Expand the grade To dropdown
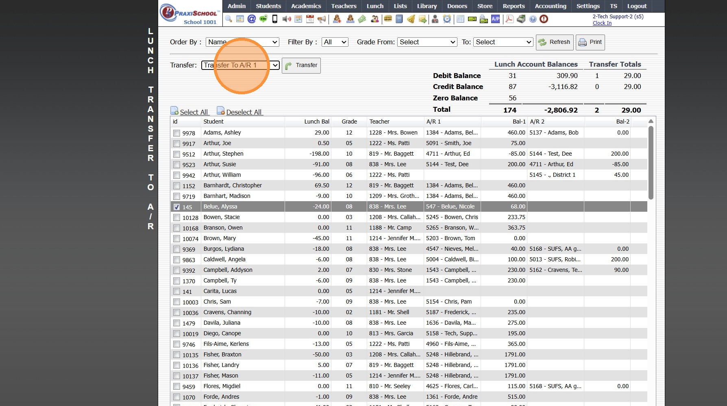 point(503,42)
